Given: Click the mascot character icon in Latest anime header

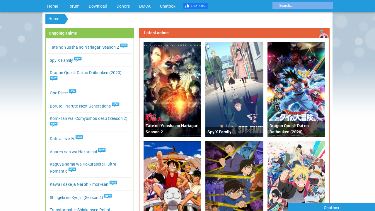Looking at the screenshot, I should click(323, 34).
